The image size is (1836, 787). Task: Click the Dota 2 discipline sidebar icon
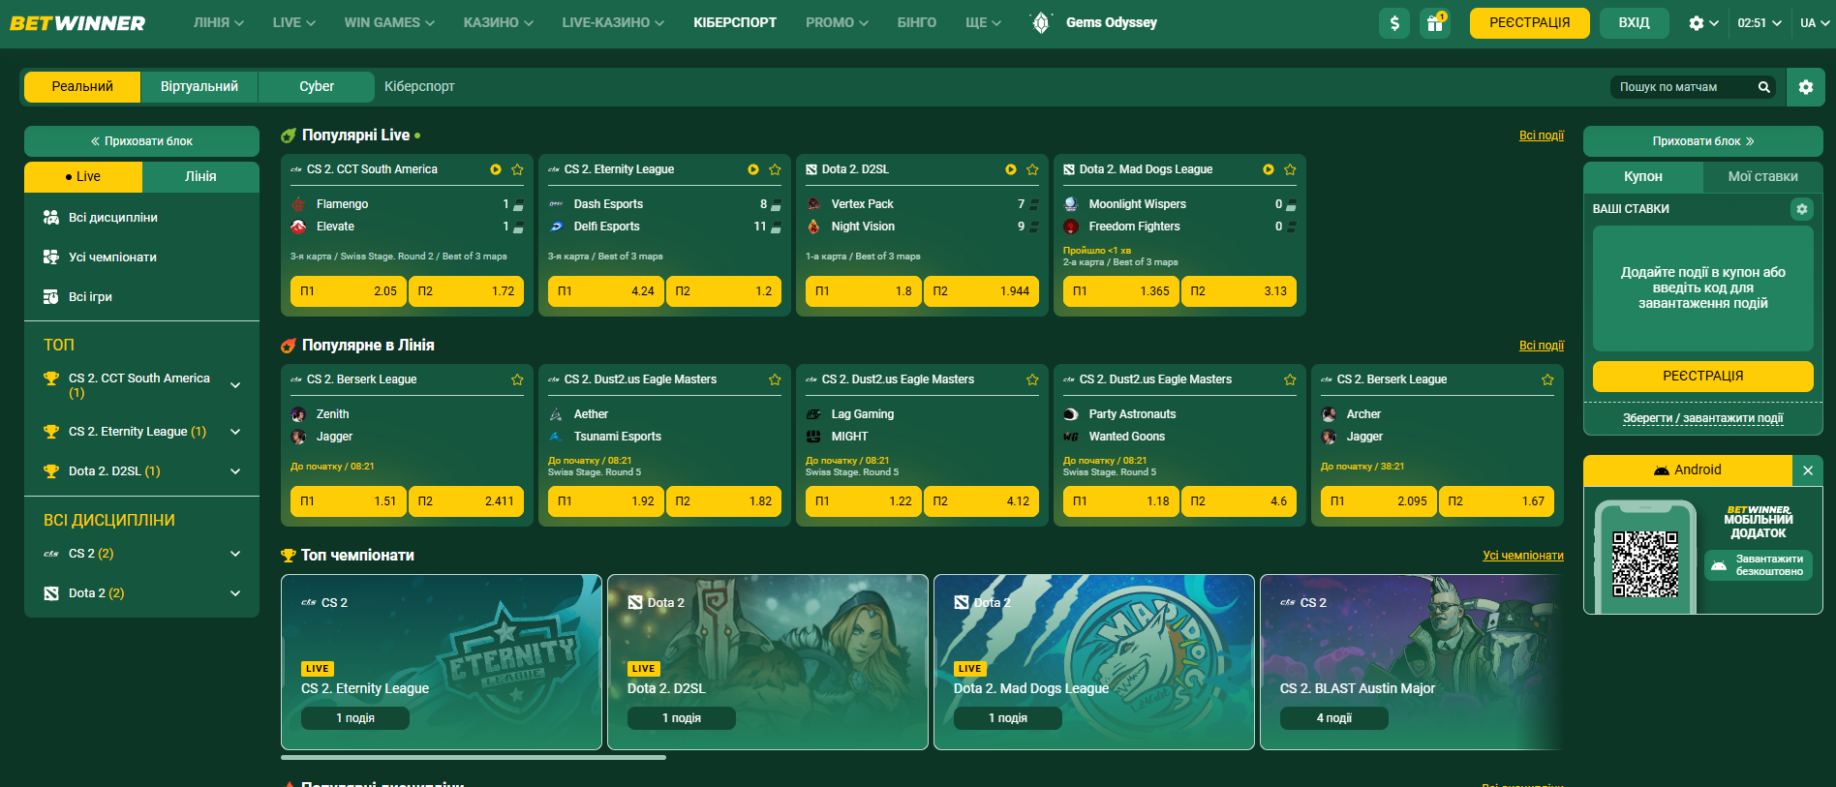click(51, 593)
